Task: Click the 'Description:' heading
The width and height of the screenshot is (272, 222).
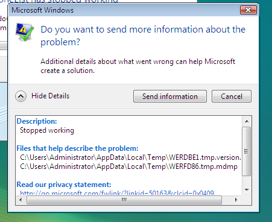Action: 37,121
